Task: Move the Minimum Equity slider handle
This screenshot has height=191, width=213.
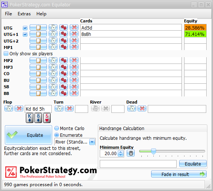Action: click(153, 151)
